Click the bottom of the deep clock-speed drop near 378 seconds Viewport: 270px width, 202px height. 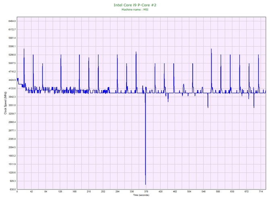(x=145, y=184)
